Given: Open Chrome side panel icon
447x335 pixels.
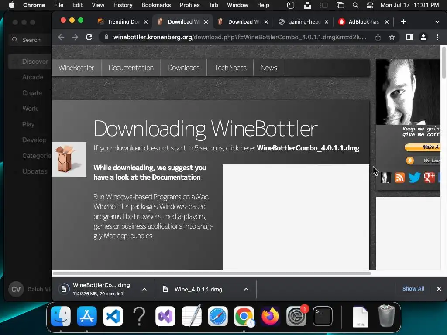Looking at the screenshot, I should [x=409, y=37].
